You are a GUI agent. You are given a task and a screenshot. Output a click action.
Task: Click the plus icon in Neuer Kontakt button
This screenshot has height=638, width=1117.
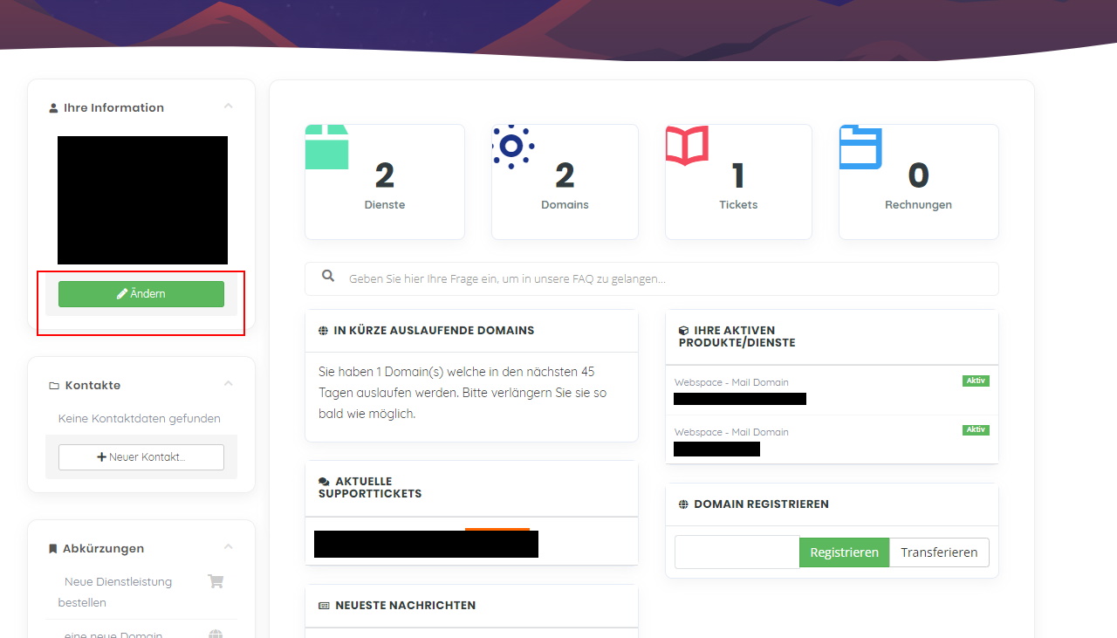click(101, 457)
